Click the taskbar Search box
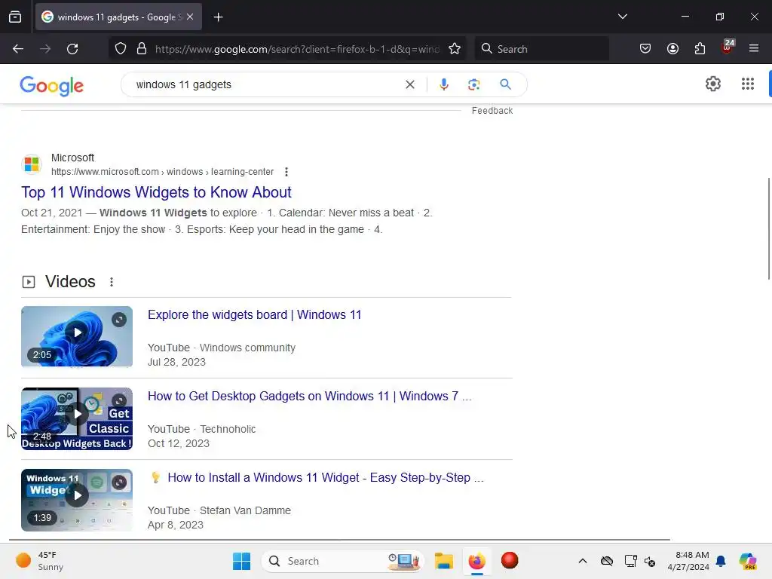The image size is (772, 579). (343, 561)
